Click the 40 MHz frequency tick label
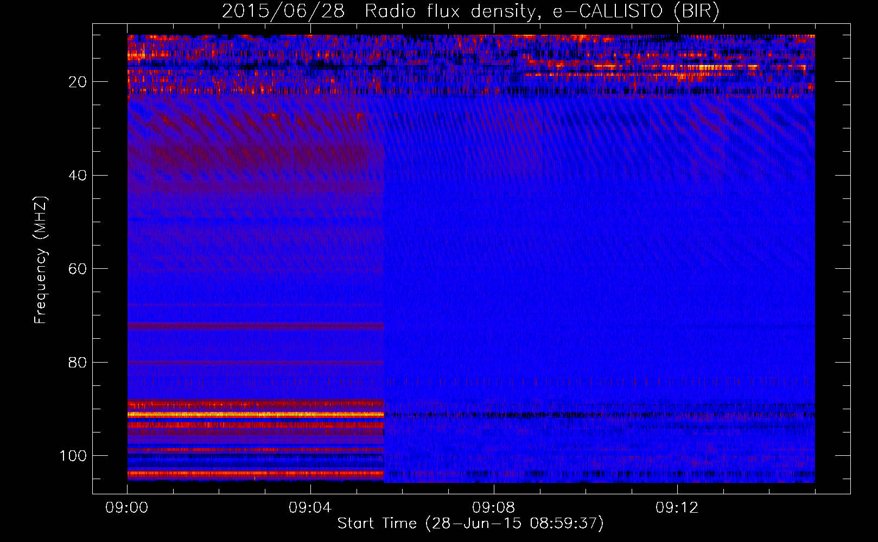878x542 pixels. pyautogui.click(x=78, y=176)
